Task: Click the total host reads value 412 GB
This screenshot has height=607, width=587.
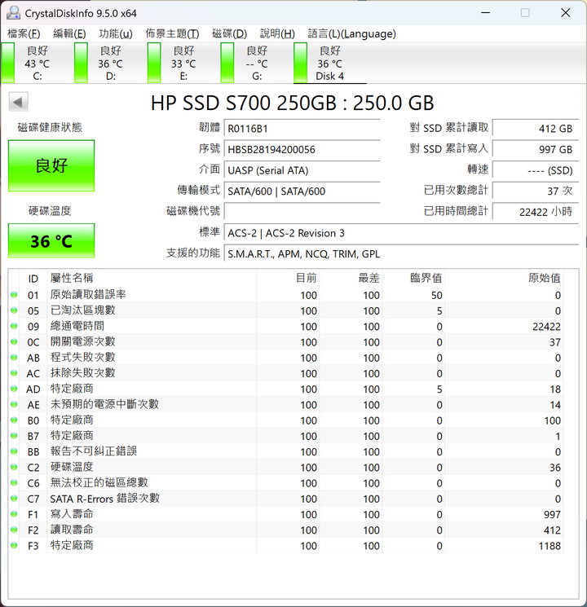Action: (536, 129)
